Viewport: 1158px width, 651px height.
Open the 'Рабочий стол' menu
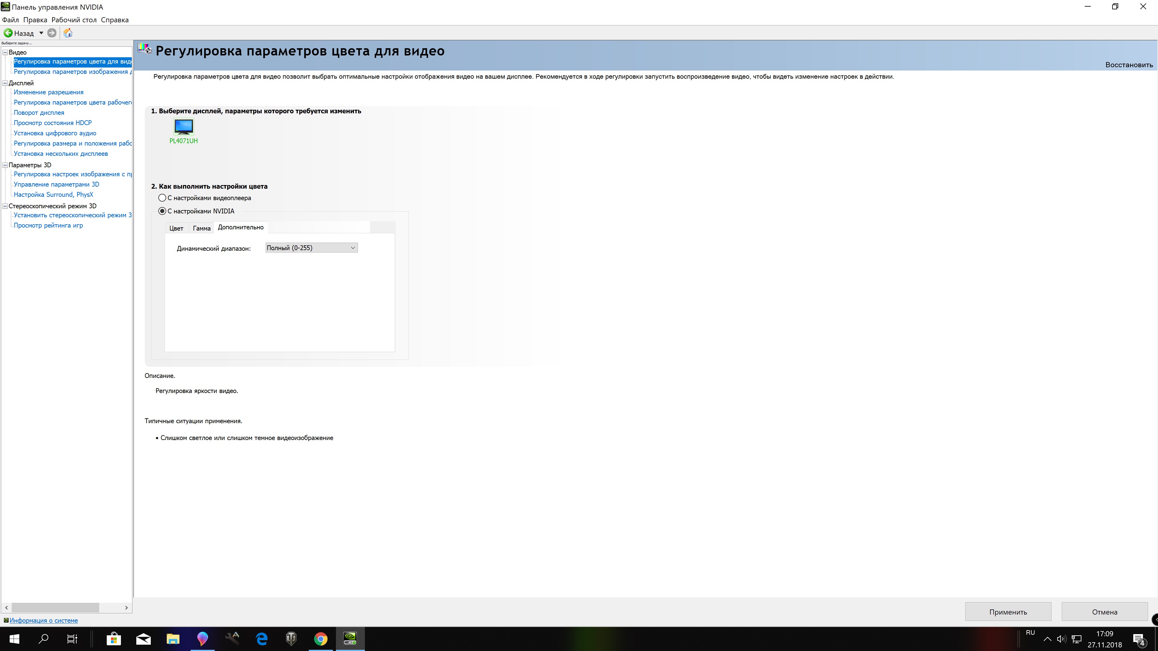point(74,20)
